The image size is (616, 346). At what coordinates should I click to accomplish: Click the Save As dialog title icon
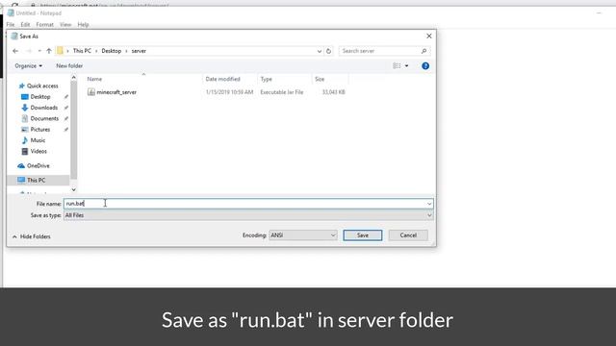pyautogui.click(x=14, y=37)
